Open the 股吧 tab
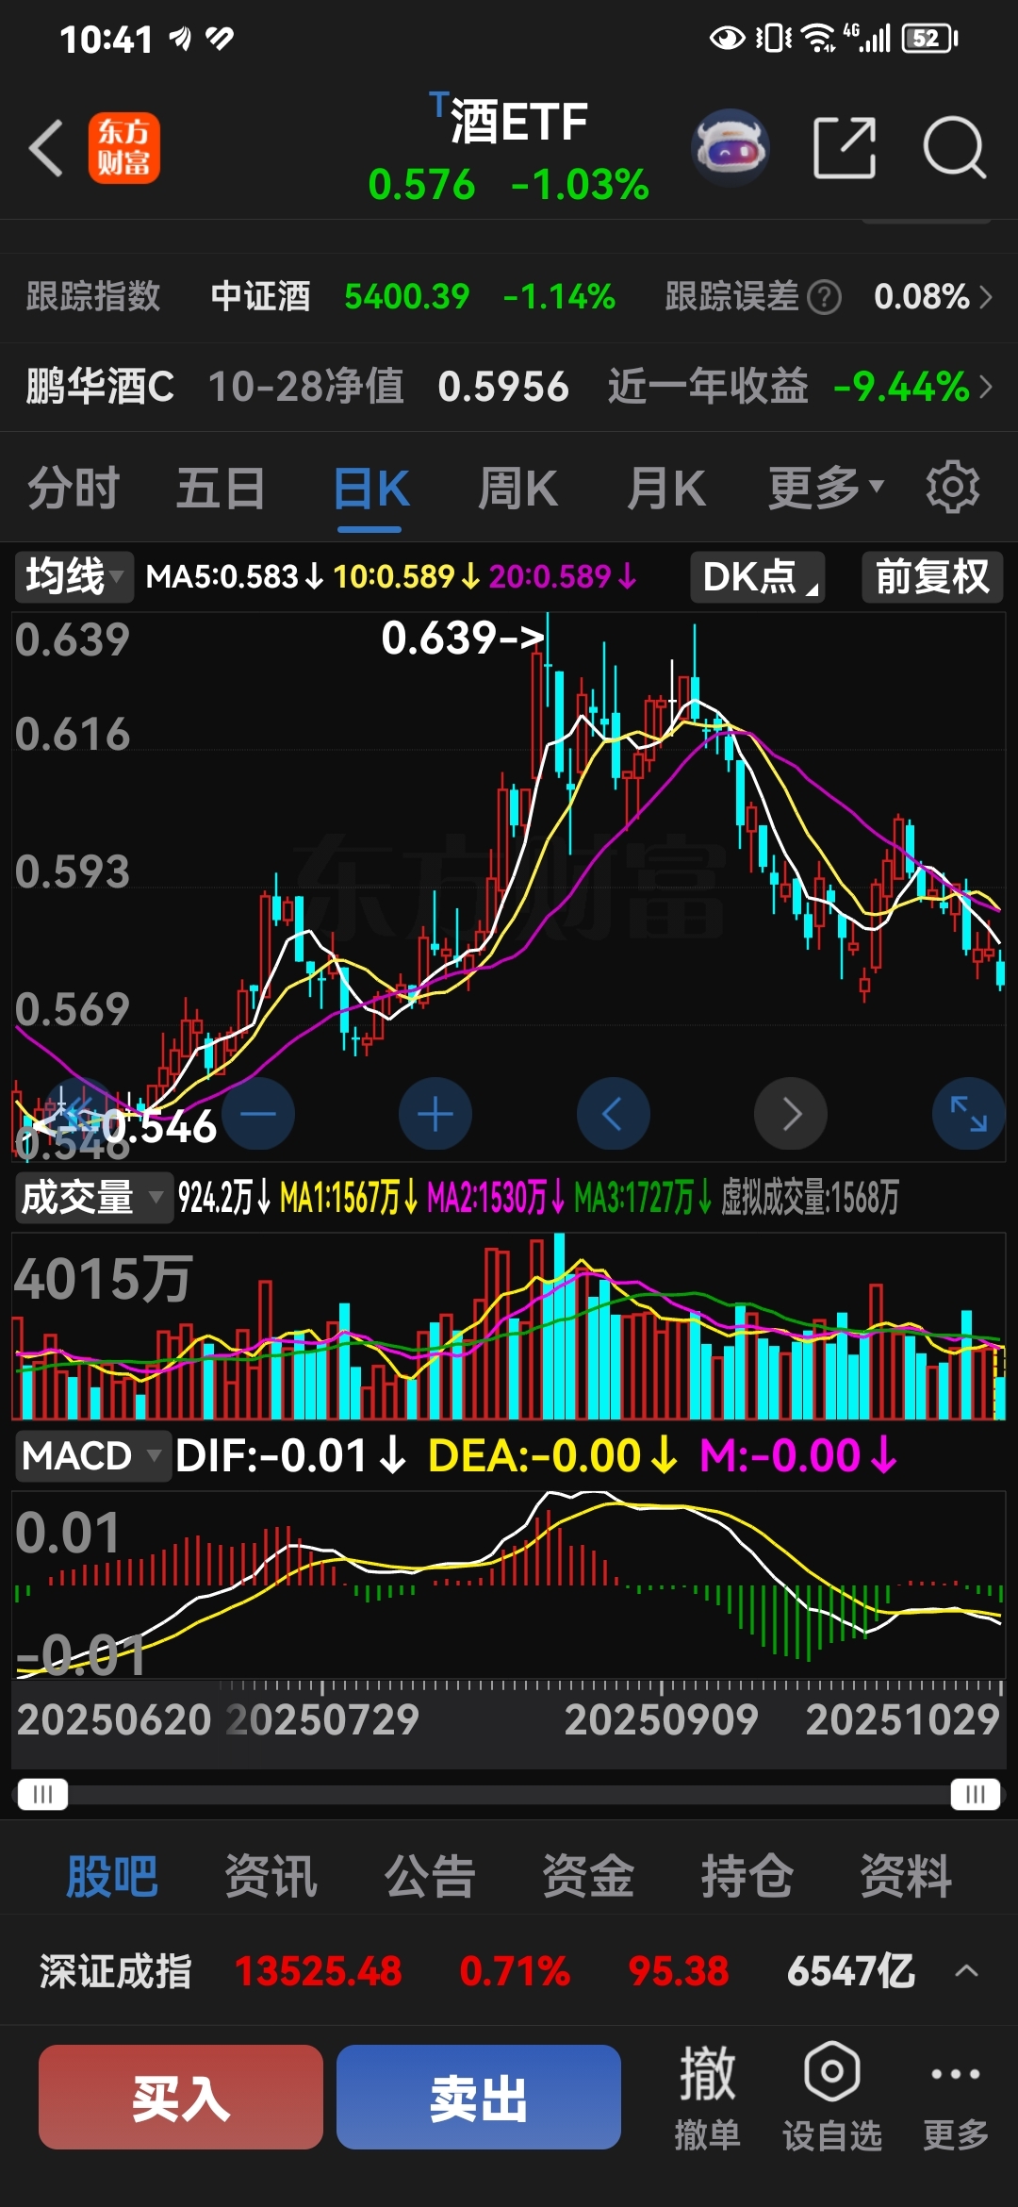Screen dimensions: 1018x2207 point(111,1876)
